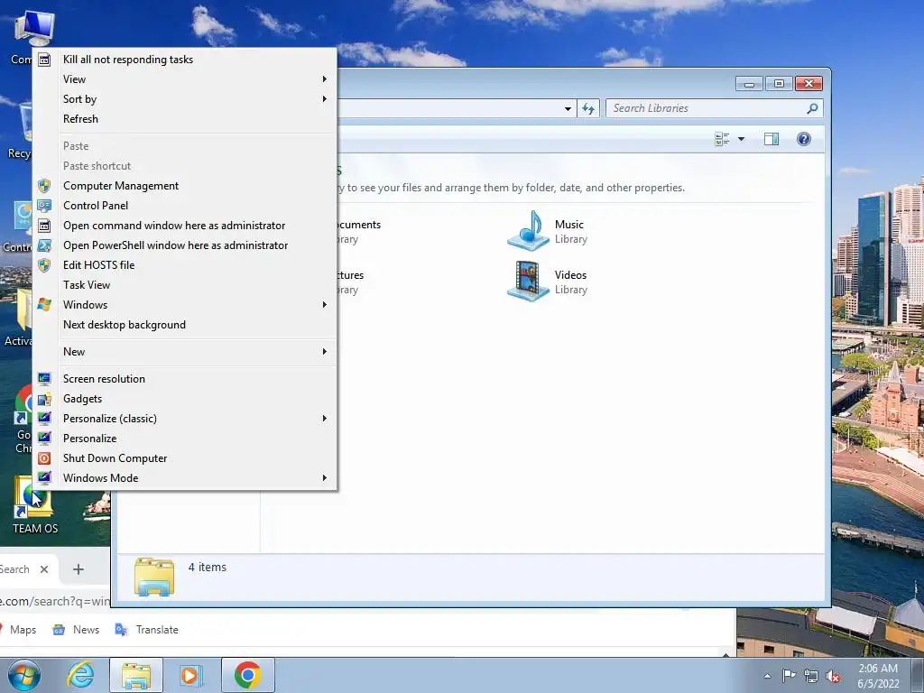
Task: Click the taskbar clock and date
Action: 878,676
